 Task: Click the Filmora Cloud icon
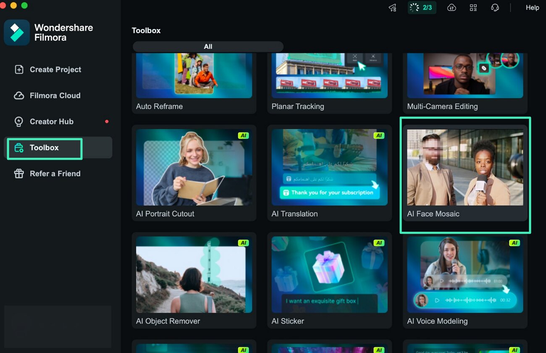point(19,96)
